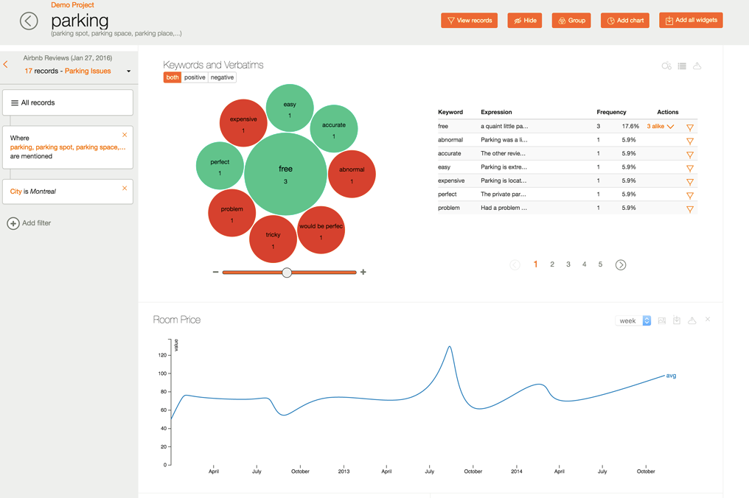Click the bubble size slider handle
The image size is (749, 498).
(287, 272)
